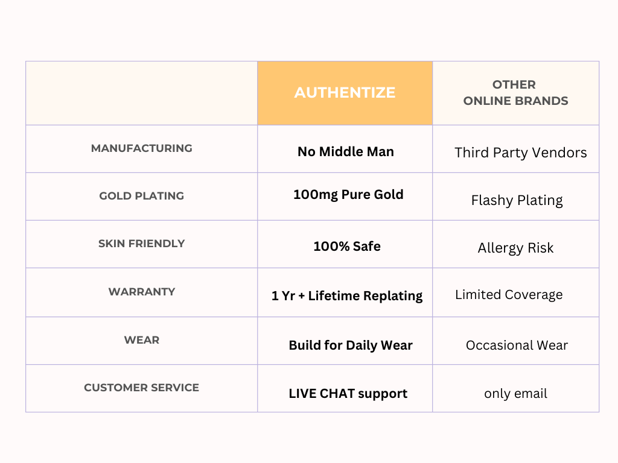The height and width of the screenshot is (463, 618).
Task: Click the "100% Safe" text
Action: pyautogui.click(x=347, y=246)
